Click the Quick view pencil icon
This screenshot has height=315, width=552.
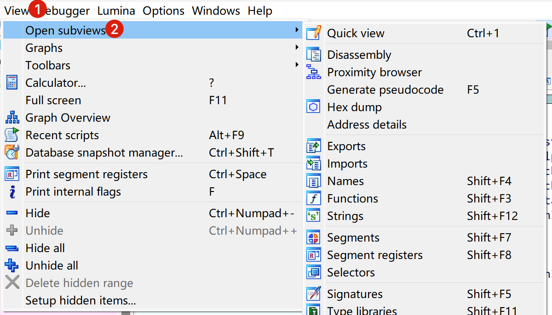click(314, 33)
